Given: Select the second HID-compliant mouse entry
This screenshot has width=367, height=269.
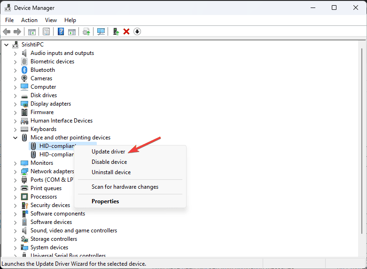Looking at the screenshot, I should click(x=56, y=154).
